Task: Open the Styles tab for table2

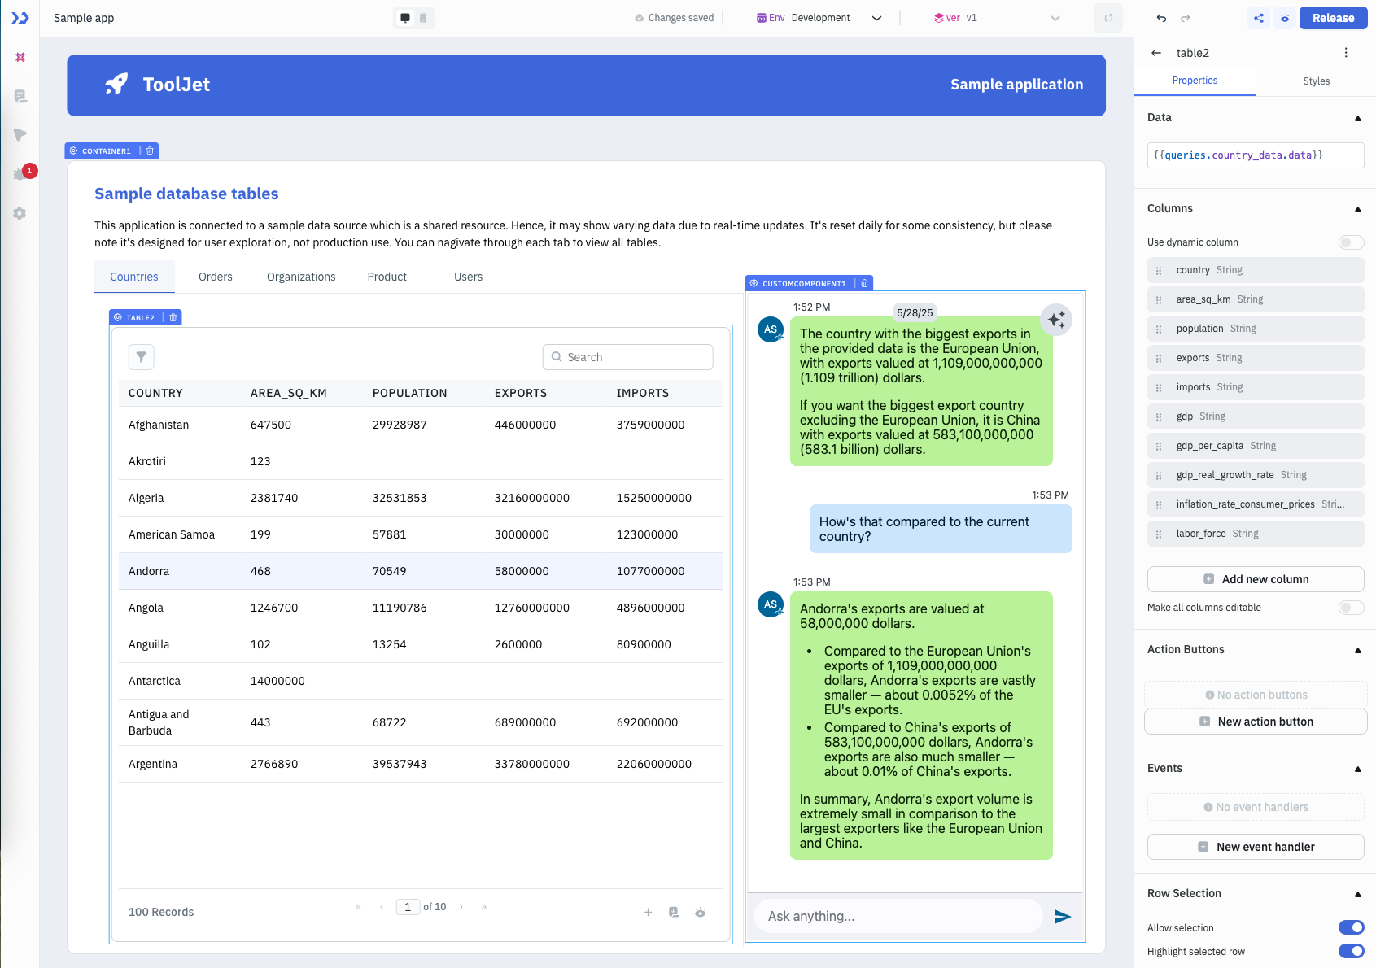Action: tap(1316, 81)
